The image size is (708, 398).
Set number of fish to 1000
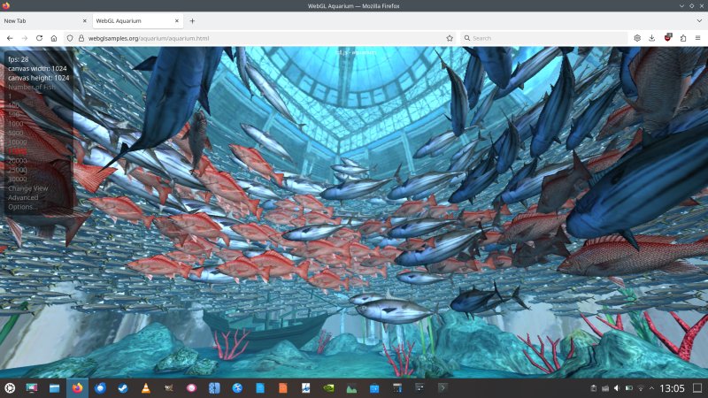(x=18, y=124)
